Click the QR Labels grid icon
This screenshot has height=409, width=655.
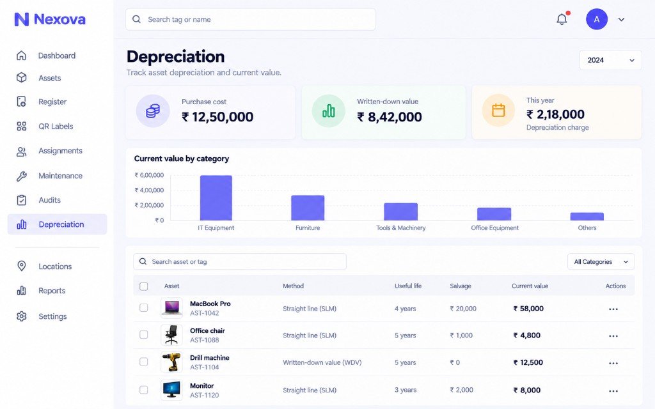click(22, 126)
